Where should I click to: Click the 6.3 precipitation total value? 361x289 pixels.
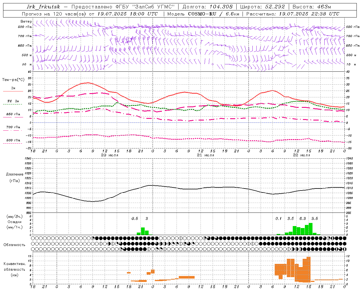click(303, 218)
